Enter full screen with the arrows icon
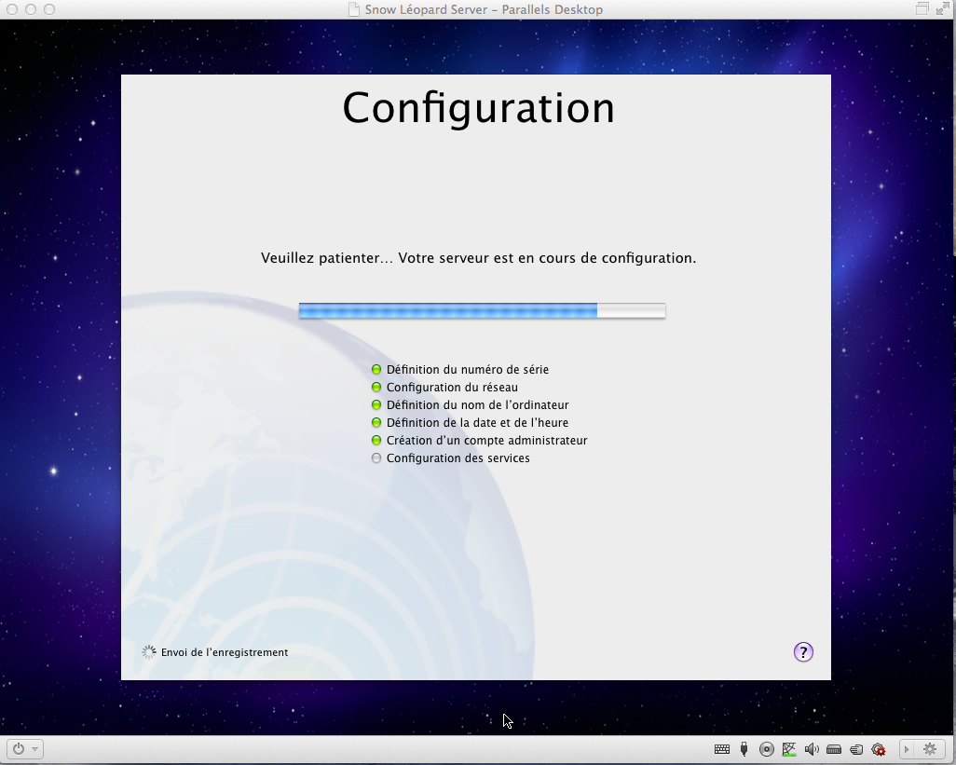Screen dimensions: 956x765 coord(943,8)
